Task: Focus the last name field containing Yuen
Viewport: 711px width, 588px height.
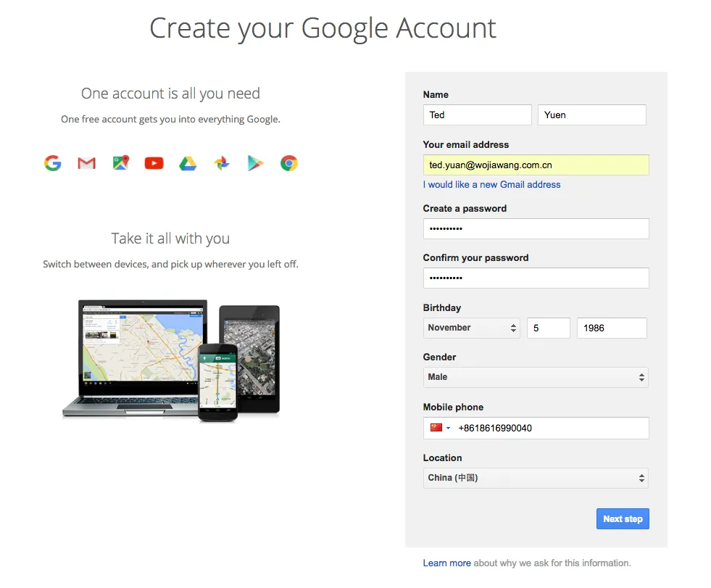Action: pos(591,115)
